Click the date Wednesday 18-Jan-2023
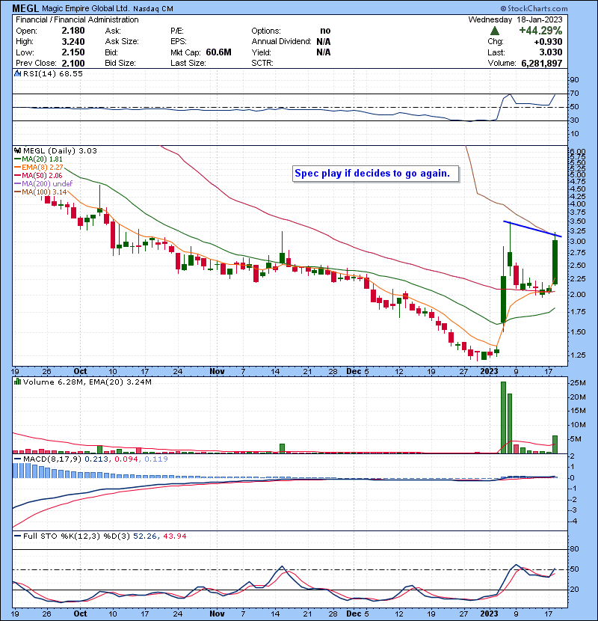598x621 pixels. [515, 19]
